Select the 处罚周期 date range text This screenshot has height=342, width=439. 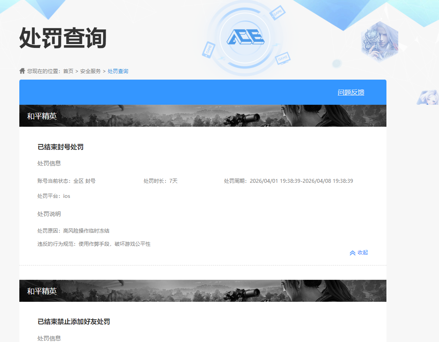tap(288, 181)
